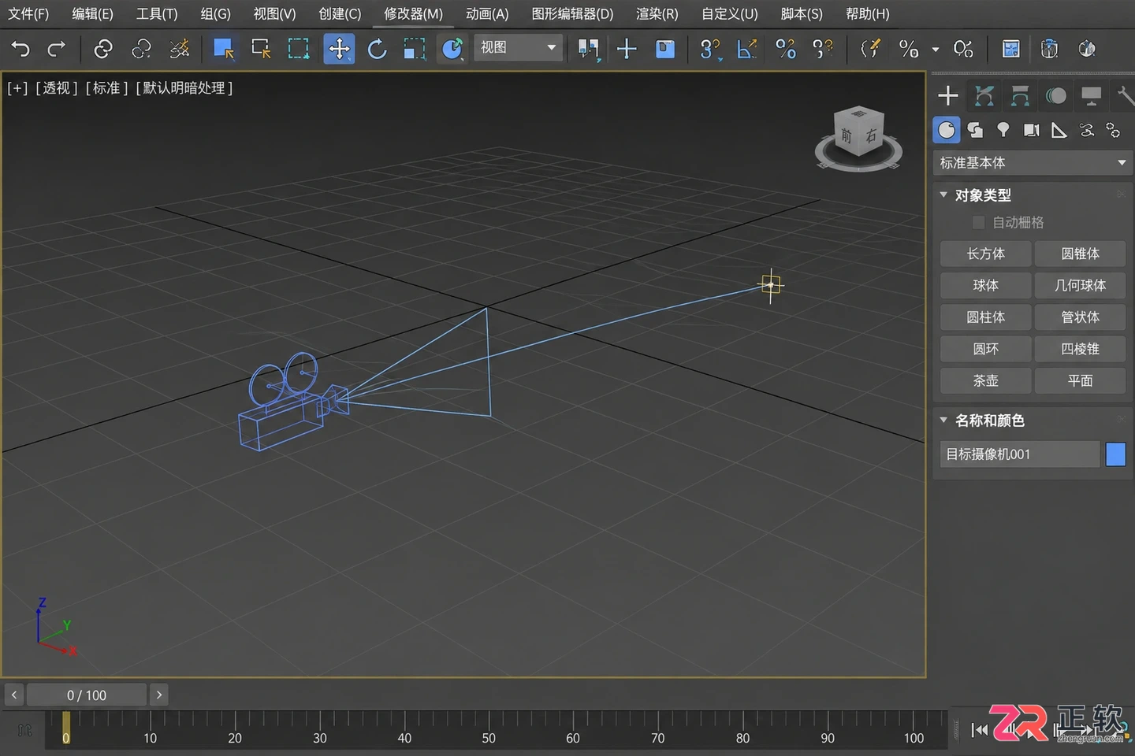Click the 圆锥体 button

1080,254
